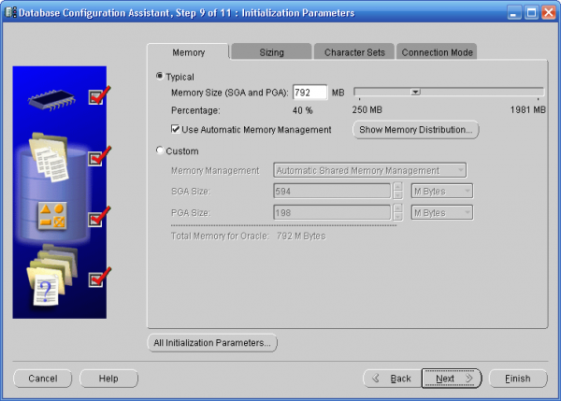Image resolution: width=561 pixels, height=401 pixels.
Task: Click Show Memory Distribution button
Action: pyautogui.click(x=416, y=129)
